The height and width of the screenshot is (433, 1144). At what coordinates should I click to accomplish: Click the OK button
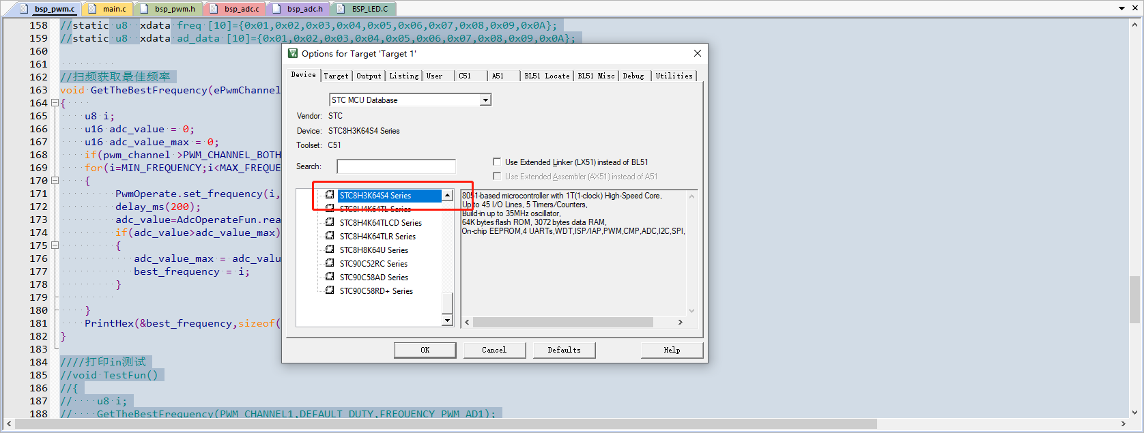(425, 350)
